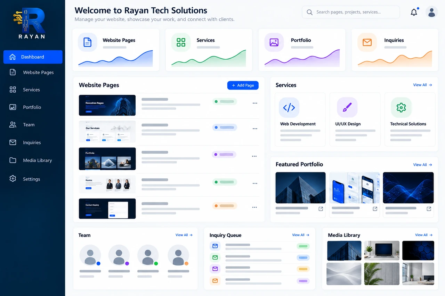Click the Inquiries envelope icon in stats card

click(367, 42)
